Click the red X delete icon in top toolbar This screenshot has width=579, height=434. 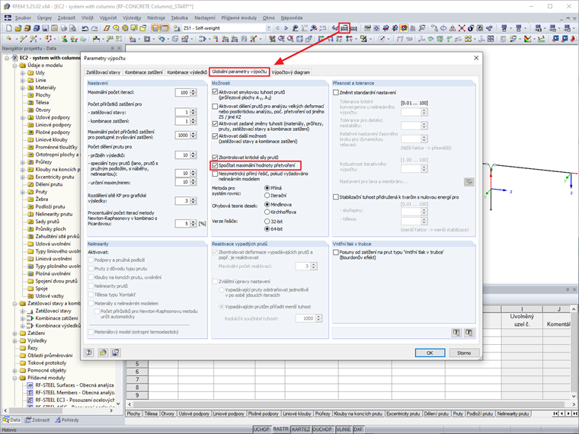click(462, 28)
